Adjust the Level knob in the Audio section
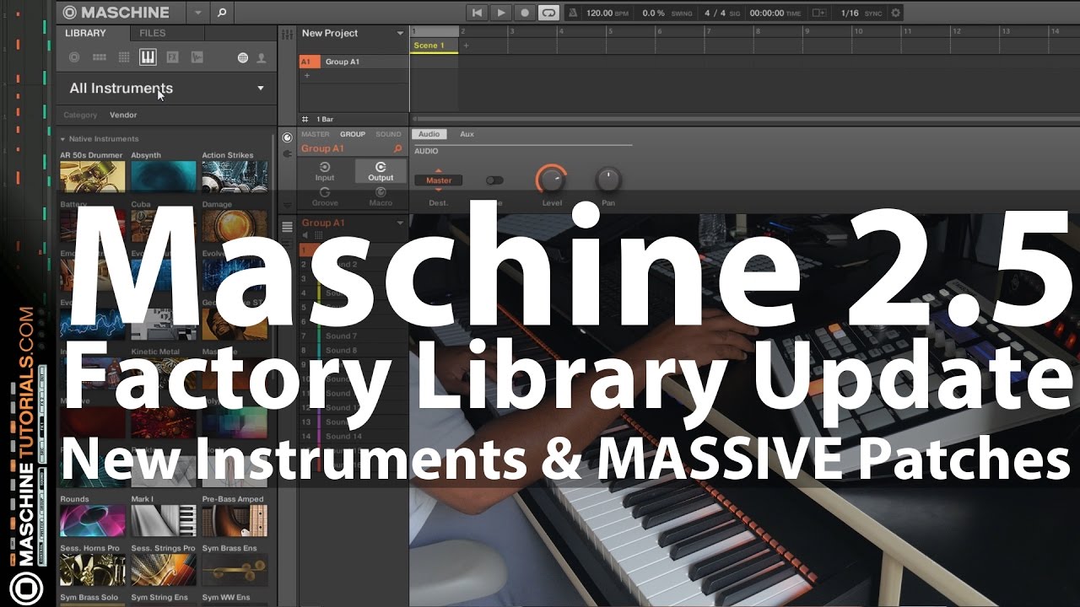 coord(551,179)
